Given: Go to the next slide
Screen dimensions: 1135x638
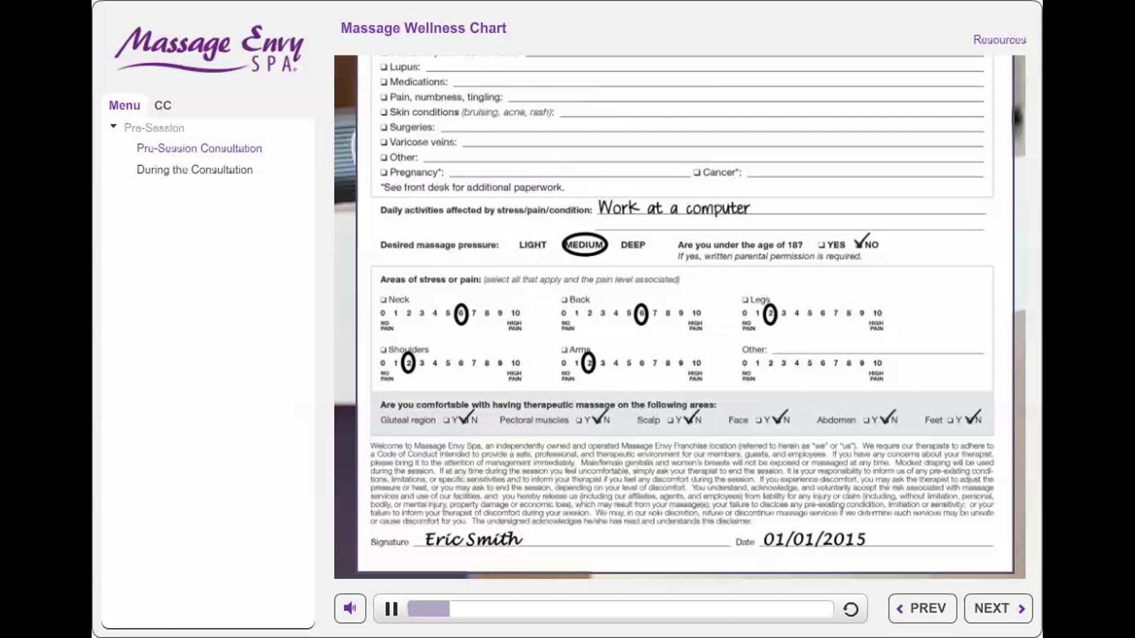Looking at the screenshot, I should pos(998,608).
